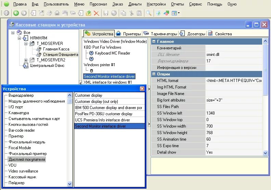The image size is (271, 190).
Task: Switch to the Дозаторы tab
Action: [192, 34]
